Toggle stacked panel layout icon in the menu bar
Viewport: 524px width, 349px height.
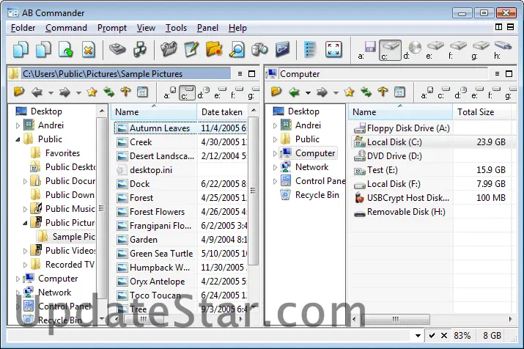pyautogui.click(x=510, y=27)
